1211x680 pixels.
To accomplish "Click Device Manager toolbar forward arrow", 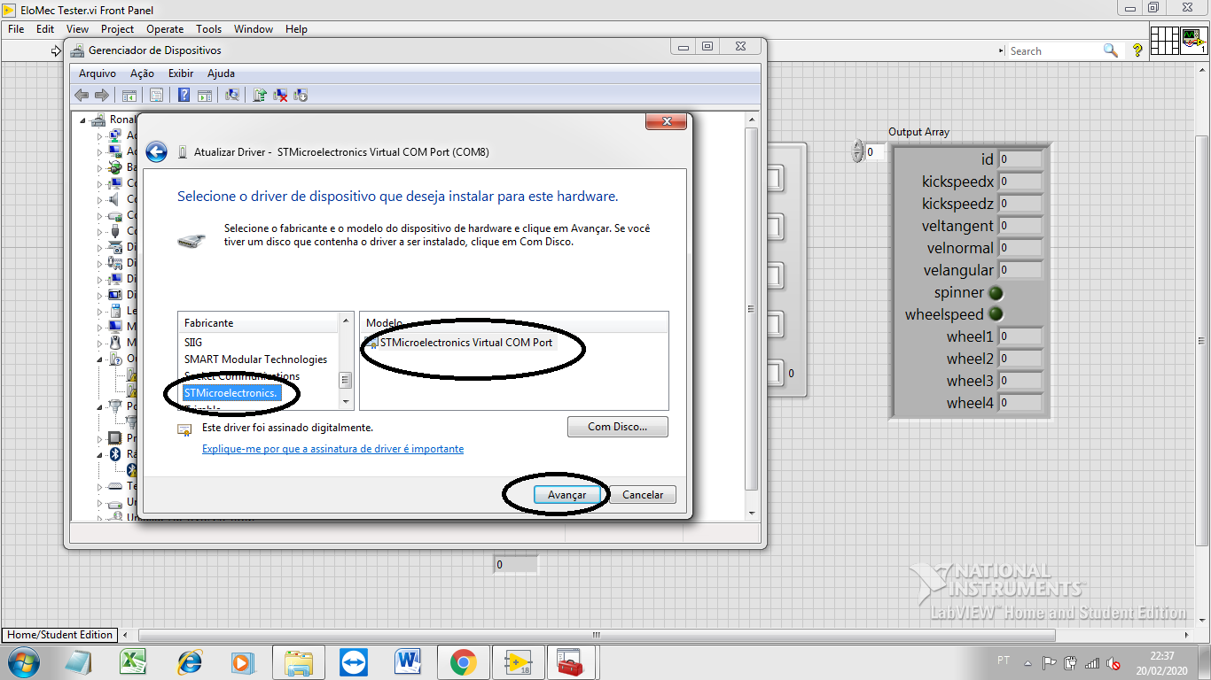I will (x=102, y=95).
